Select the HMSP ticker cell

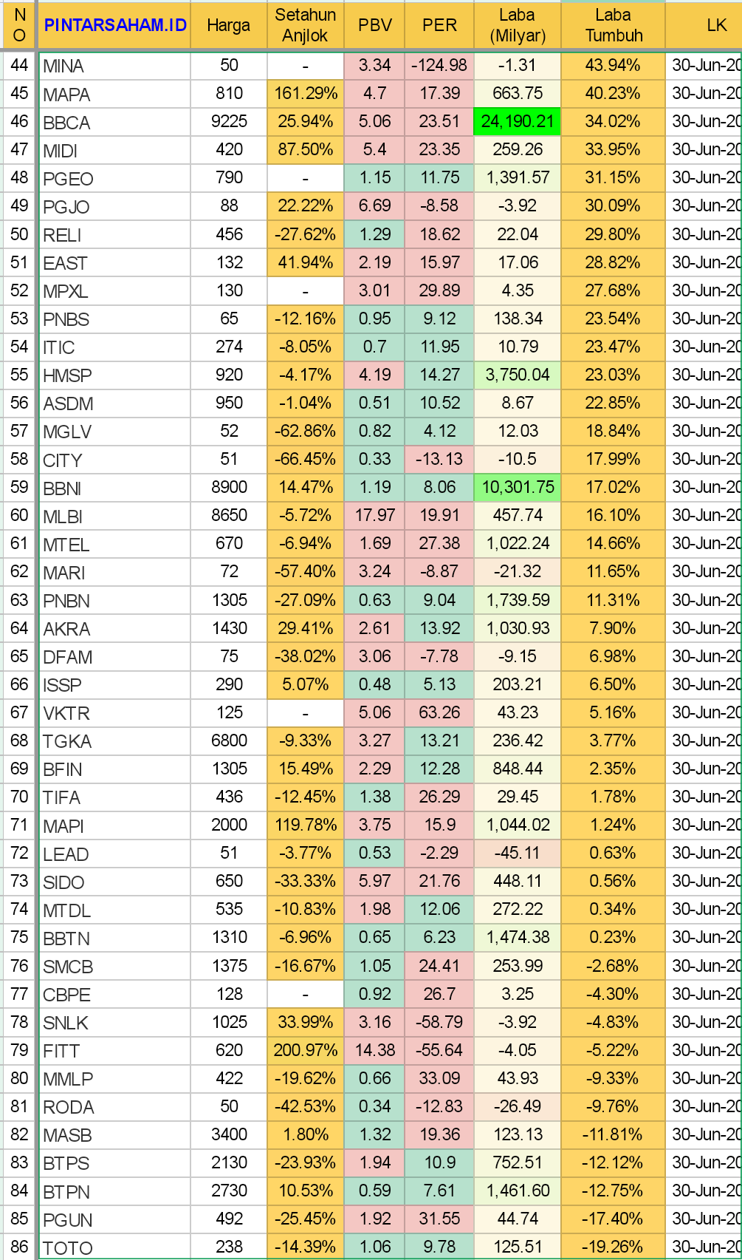114,375
